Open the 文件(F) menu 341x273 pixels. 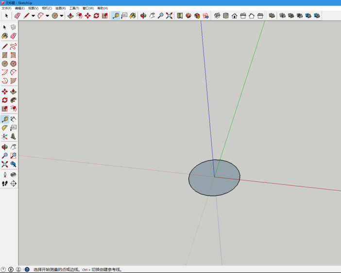pos(6,8)
